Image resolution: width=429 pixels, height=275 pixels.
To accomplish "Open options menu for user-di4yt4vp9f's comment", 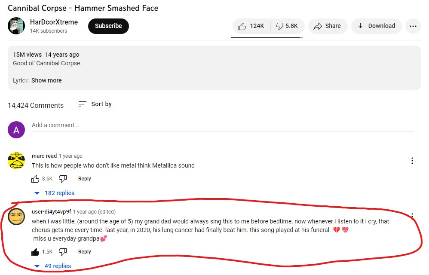I will point(412,216).
